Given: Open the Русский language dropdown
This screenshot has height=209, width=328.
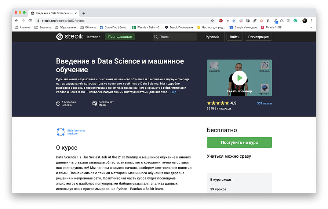Looking at the screenshot, I should click(x=213, y=37).
